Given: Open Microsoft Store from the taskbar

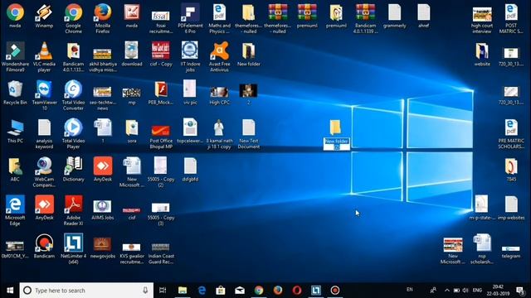Looking at the screenshot, I should point(221,291).
